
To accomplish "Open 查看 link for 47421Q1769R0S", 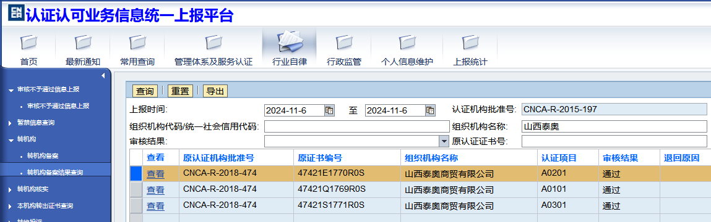I will (x=155, y=190).
